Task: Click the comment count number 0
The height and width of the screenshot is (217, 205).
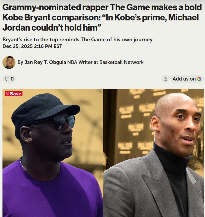Action: 12,79
